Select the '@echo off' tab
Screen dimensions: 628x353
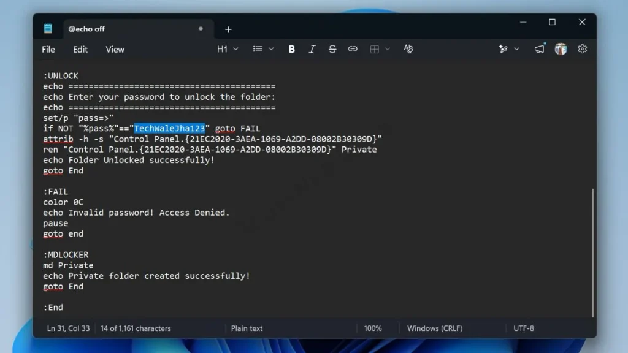138,29
